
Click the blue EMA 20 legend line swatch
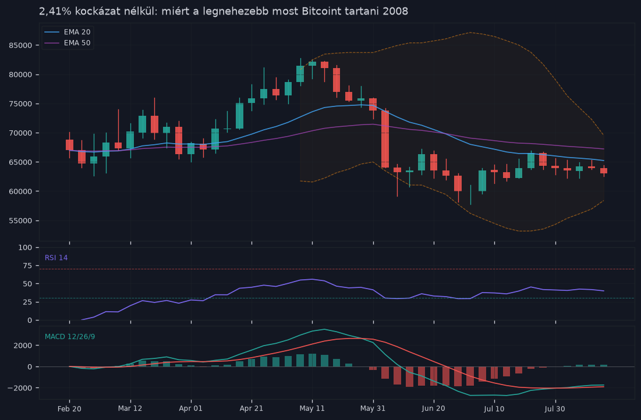click(x=52, y=32)
